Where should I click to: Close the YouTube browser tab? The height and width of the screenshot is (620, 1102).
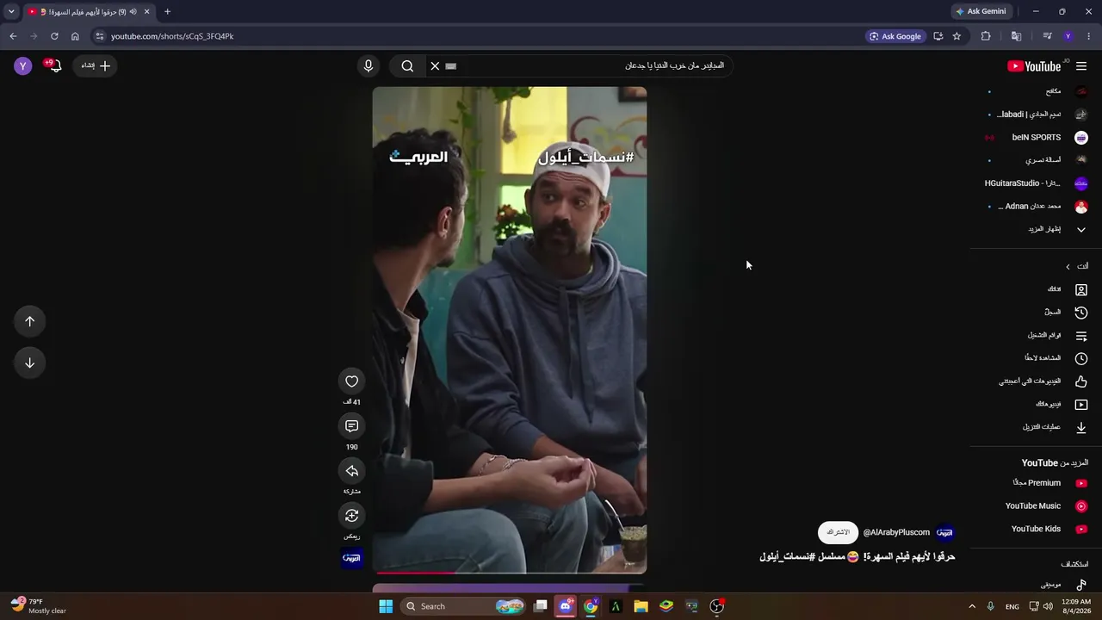click(147, 11)
